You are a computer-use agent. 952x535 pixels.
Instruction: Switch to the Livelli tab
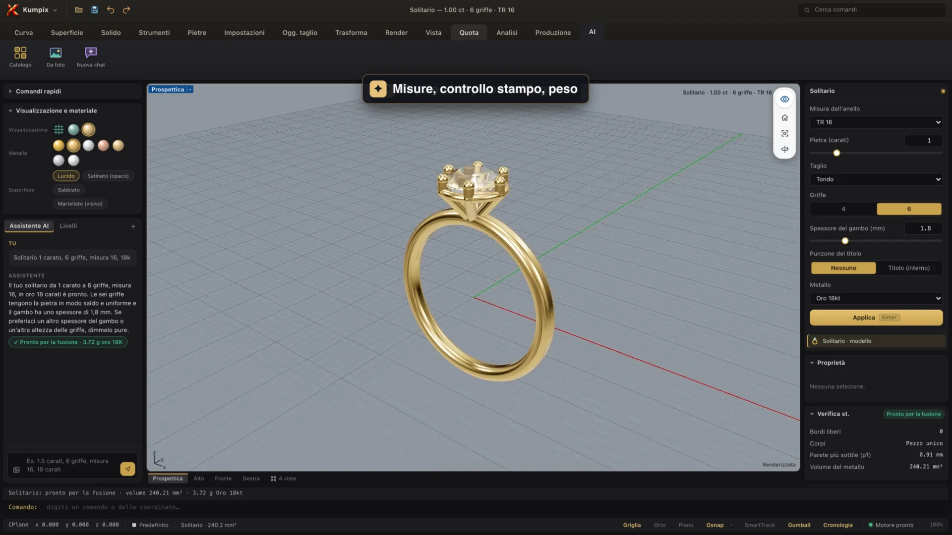point(68,226)
